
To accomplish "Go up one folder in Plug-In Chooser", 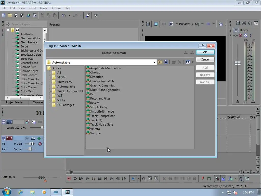I will 160,62.
